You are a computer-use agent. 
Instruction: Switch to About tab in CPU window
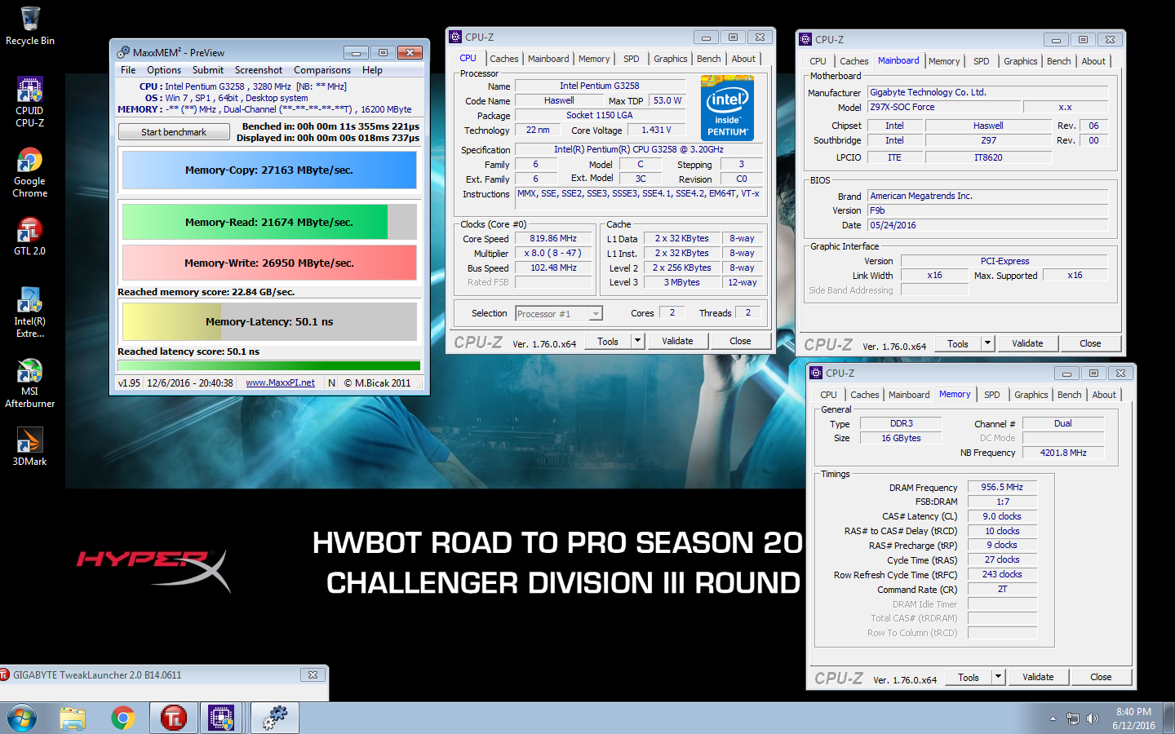[x=743, y=59]
